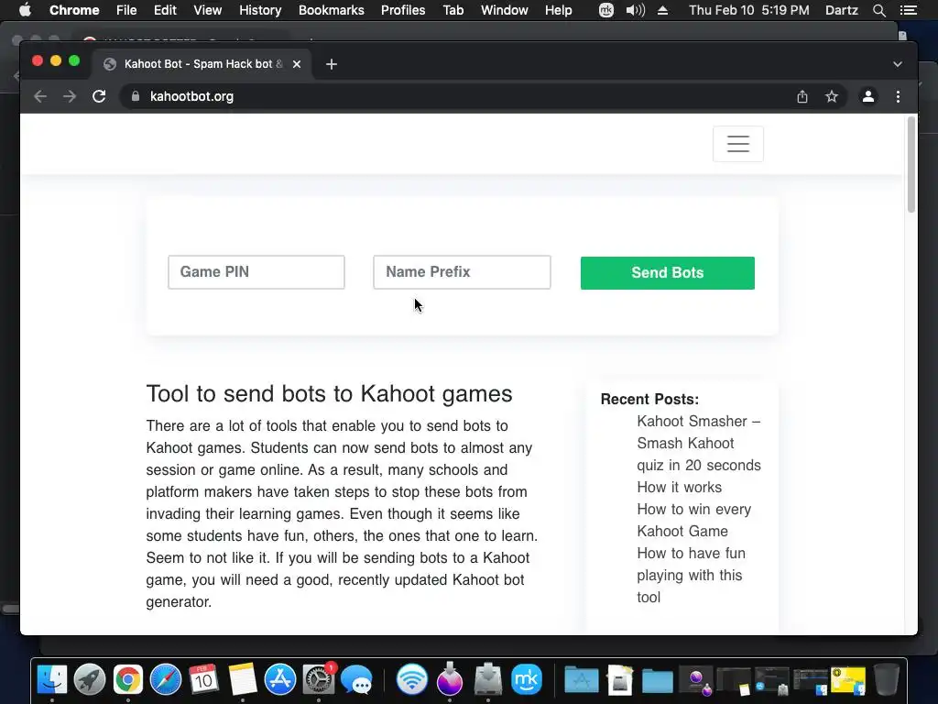Open Spotlight search magnifier
The height and width of the screenshot is (704, 938).
click(x=878, y=10)
